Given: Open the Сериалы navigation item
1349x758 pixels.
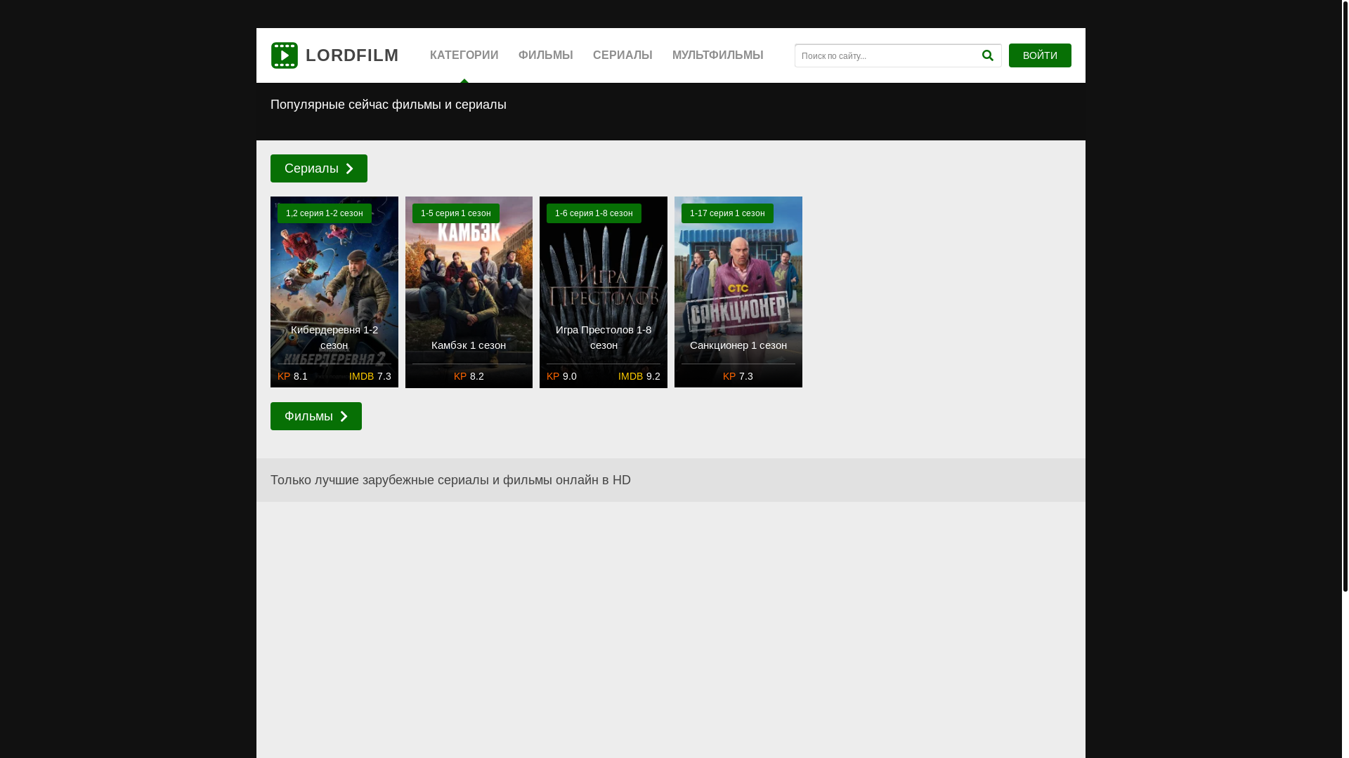Looking at the screenshot, I should click(623, 55).
